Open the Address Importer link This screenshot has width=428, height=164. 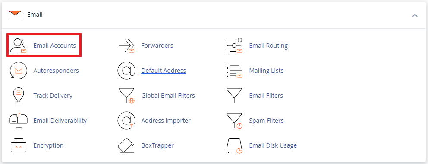tap(166, 121)
